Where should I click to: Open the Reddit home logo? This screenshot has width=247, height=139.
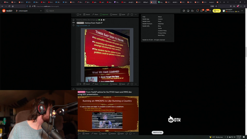coord(7,11)
